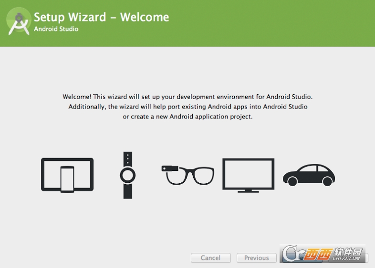Click the Google Glass eyewear icon
The image size is (375, 268).
[x=187, y=174]
